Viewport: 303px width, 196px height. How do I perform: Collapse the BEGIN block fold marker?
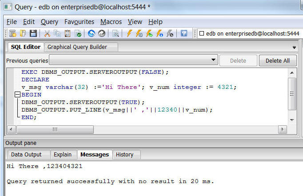tap(17, 95)
